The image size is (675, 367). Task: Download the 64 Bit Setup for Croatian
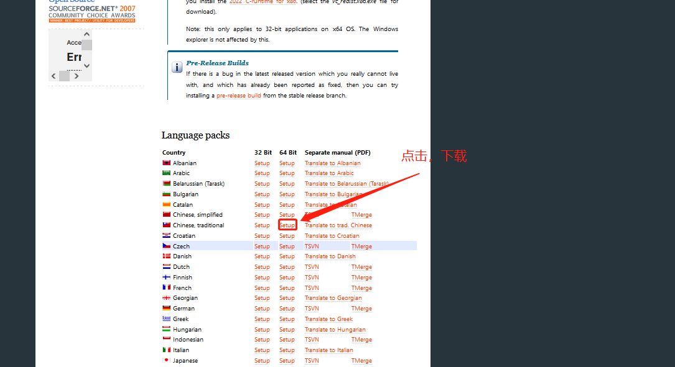coord(287,236)
